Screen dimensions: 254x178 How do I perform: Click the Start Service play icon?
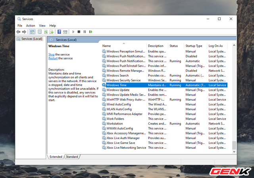pyautogui.click(x=73, y=32)
